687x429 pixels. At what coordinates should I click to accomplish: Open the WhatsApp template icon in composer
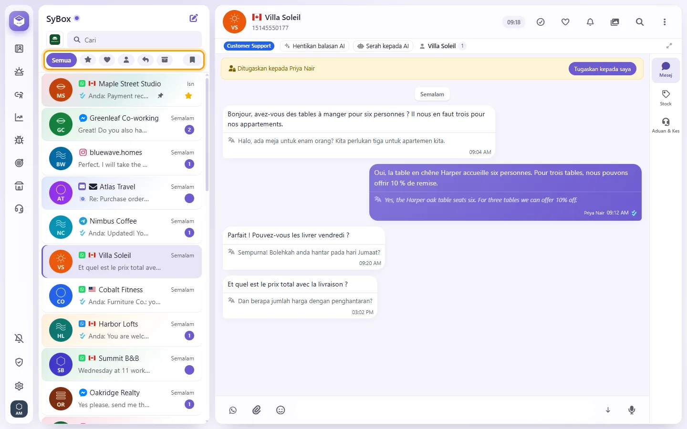tap(233, 410)
